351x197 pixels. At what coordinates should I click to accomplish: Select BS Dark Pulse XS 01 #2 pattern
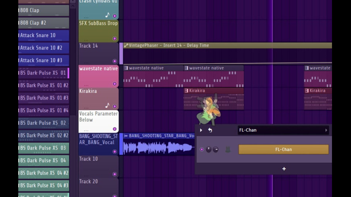point(44,85)
